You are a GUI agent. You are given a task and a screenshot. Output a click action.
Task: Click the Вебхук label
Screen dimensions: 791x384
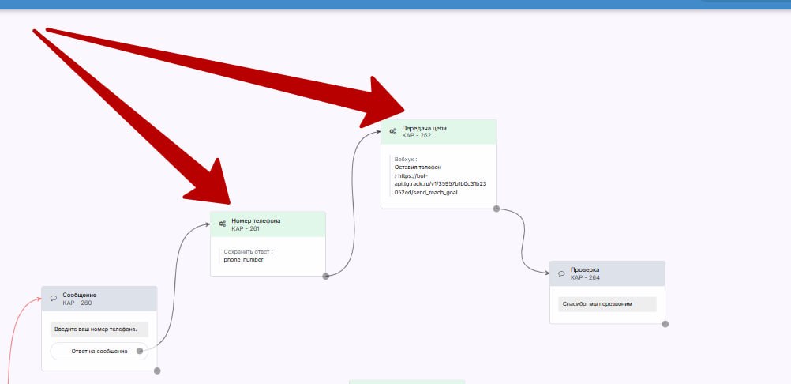pos(406,159)
